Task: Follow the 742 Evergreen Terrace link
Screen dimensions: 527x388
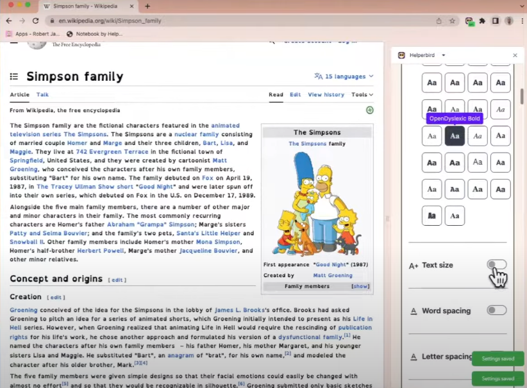Action: 112,151
